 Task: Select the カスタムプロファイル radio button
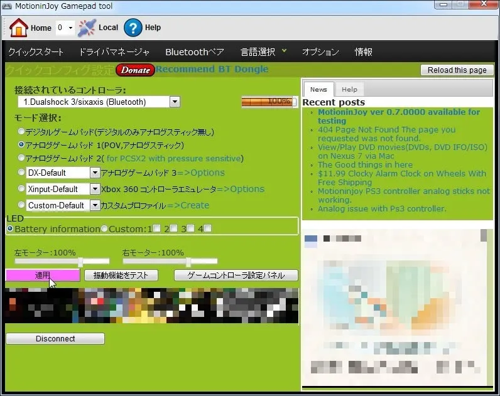pyautogui.click(x=21, y=205)
